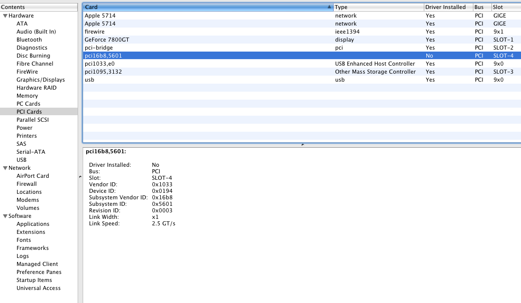Open Diagnostics in the sidebar
Screen dimensions: 521x303
click(32, 48)
